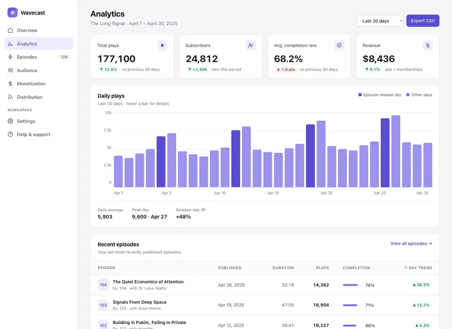Click the Peak day 9,600 · Apr 27 value

coord(150,217)
